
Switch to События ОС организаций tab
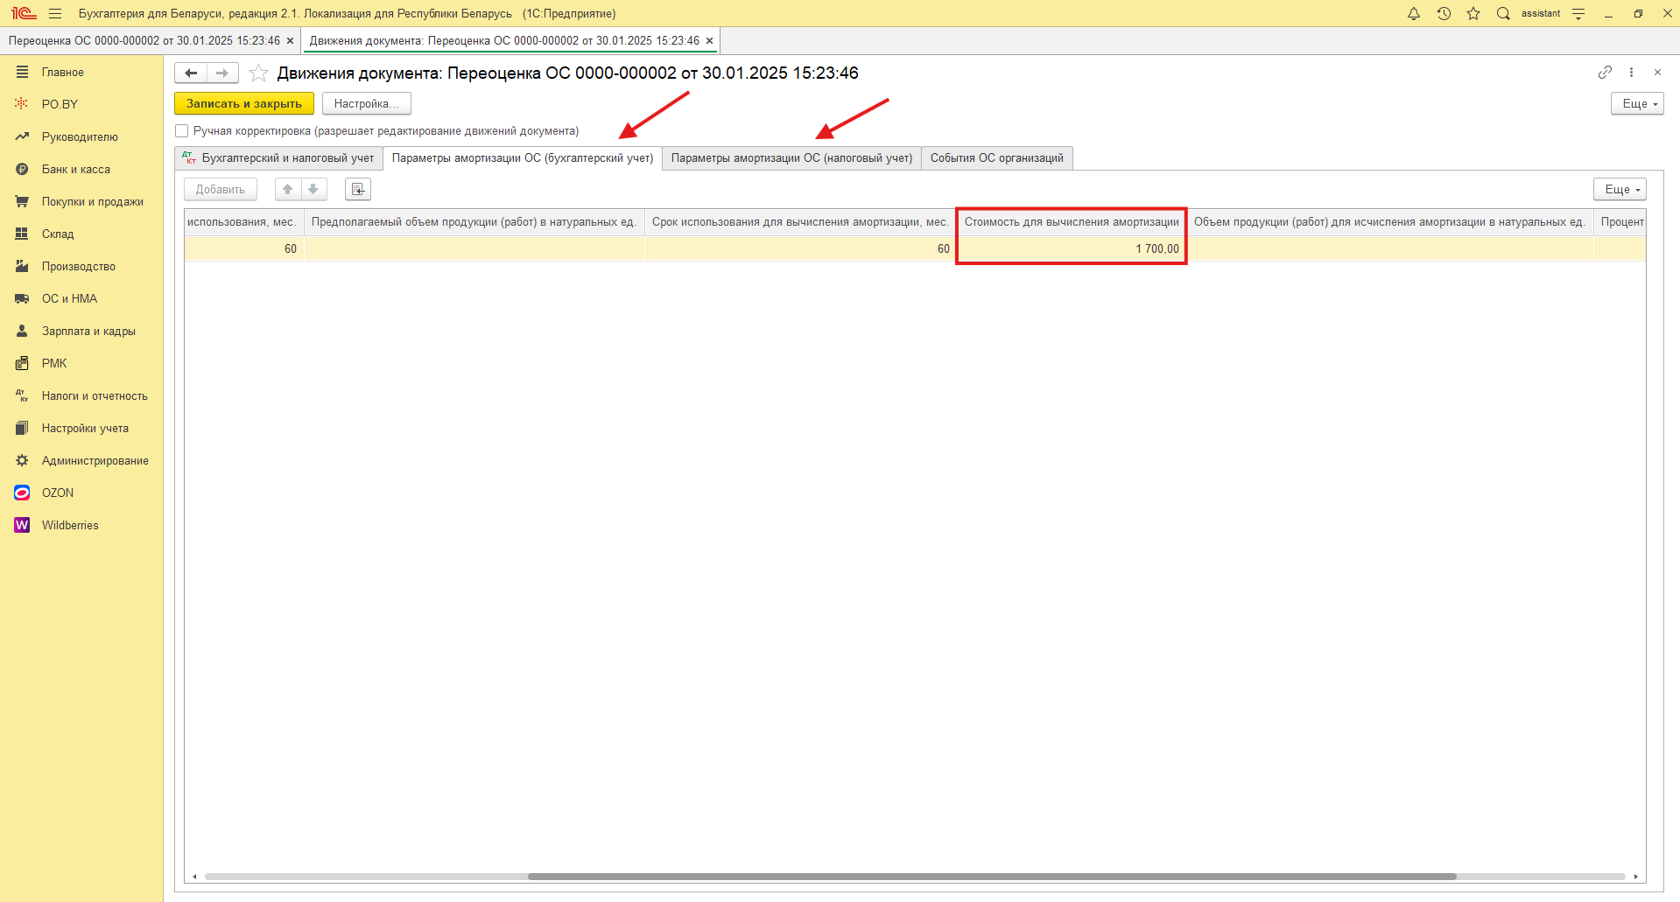click(996, 158)
